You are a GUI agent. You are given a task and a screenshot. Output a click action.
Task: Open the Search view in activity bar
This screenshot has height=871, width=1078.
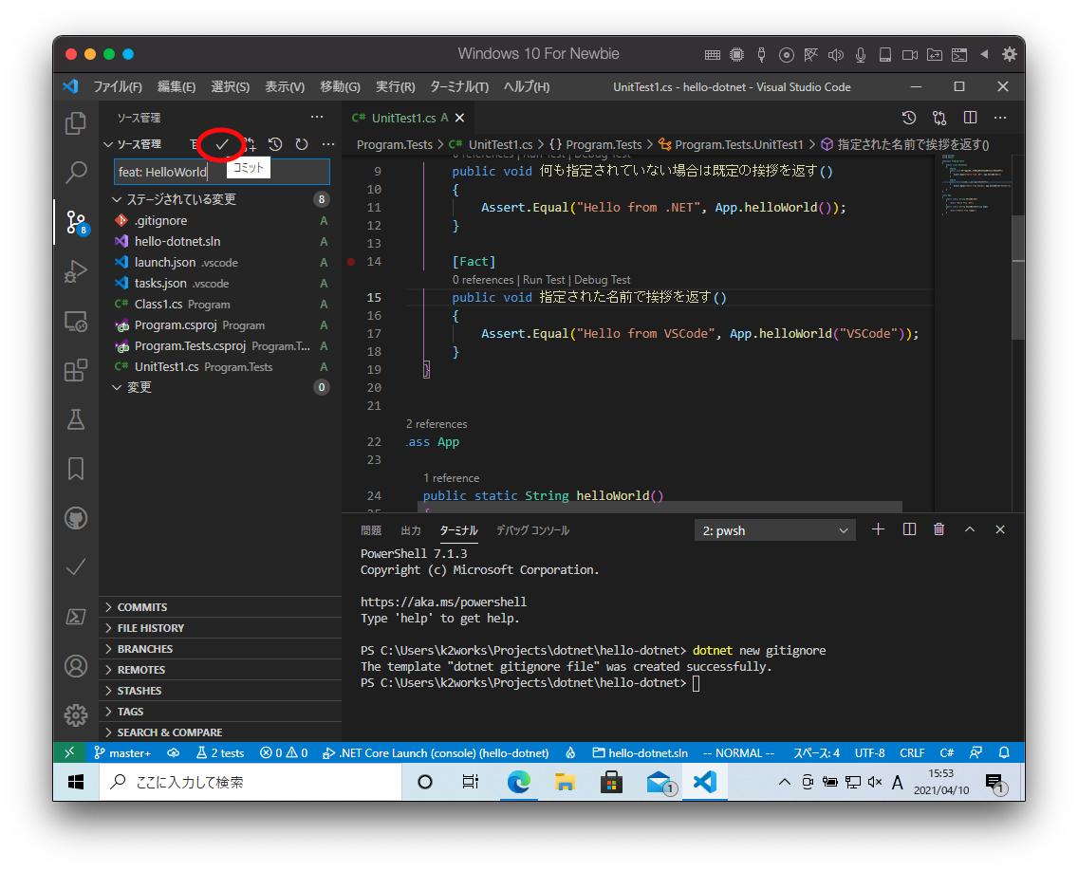pyautogui.click(x=76, y=173)
